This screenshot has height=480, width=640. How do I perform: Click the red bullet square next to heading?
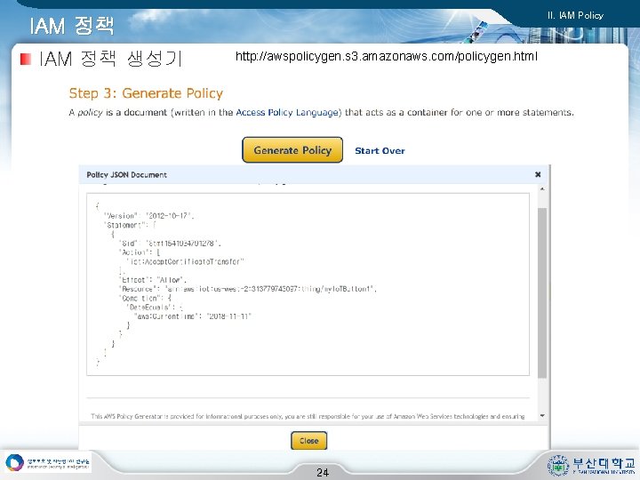pos(26,60)
